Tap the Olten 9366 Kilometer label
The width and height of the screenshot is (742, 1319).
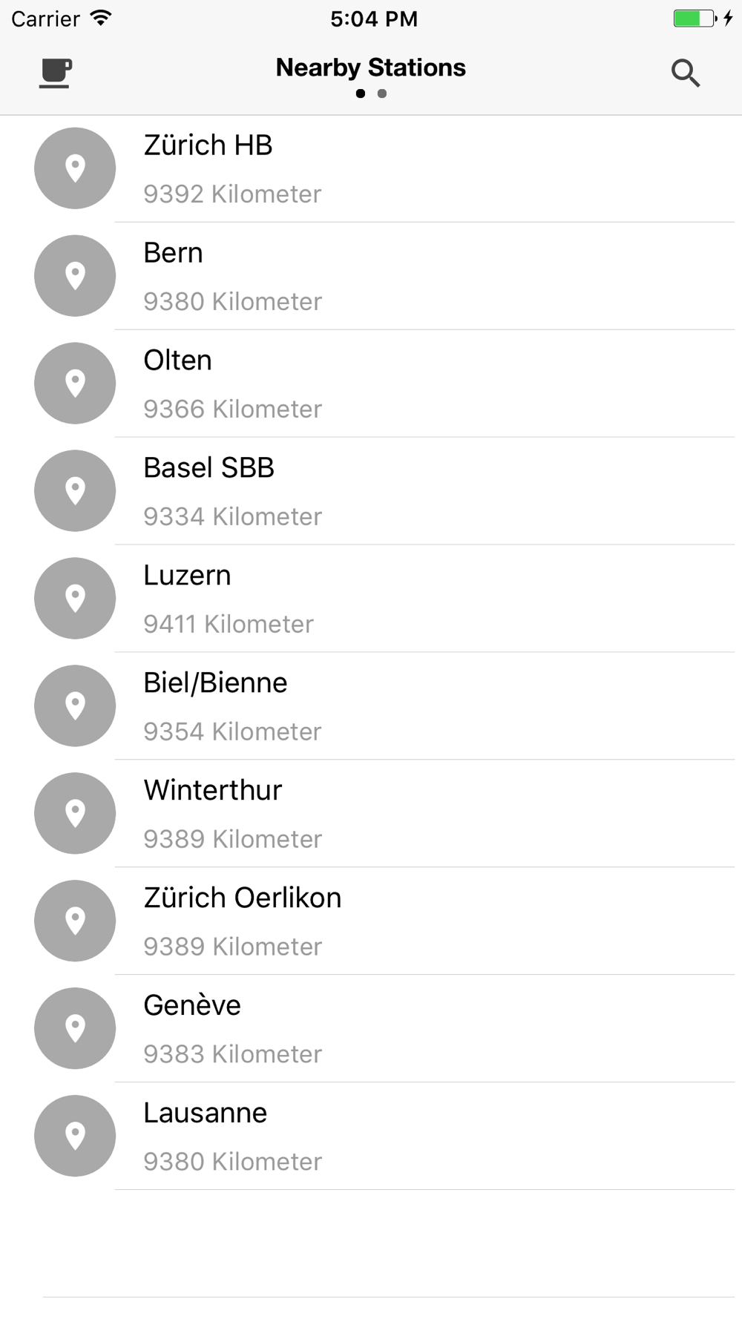point(232,409)
